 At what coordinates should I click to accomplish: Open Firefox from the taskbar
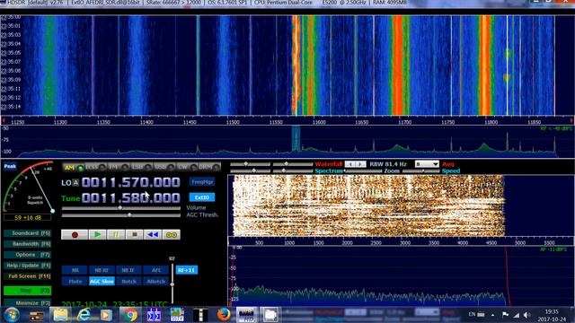(224, 315)
